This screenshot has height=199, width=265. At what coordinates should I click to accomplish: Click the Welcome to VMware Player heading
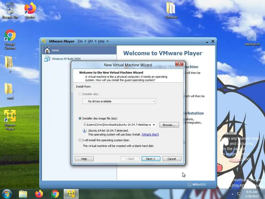point(163,53)
